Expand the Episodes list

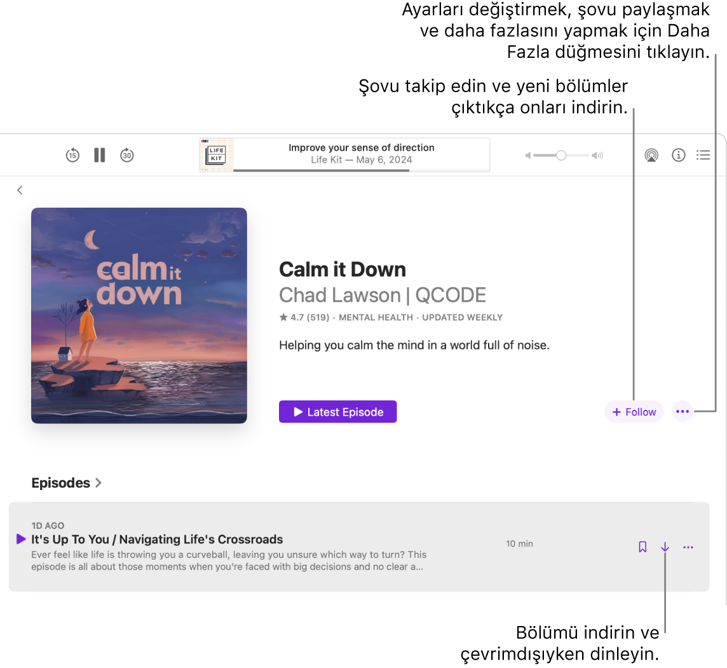[99, 482]
